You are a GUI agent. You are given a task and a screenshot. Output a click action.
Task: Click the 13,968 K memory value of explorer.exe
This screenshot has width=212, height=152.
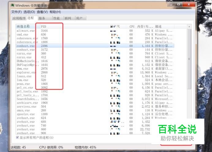[x=146, y=72]
